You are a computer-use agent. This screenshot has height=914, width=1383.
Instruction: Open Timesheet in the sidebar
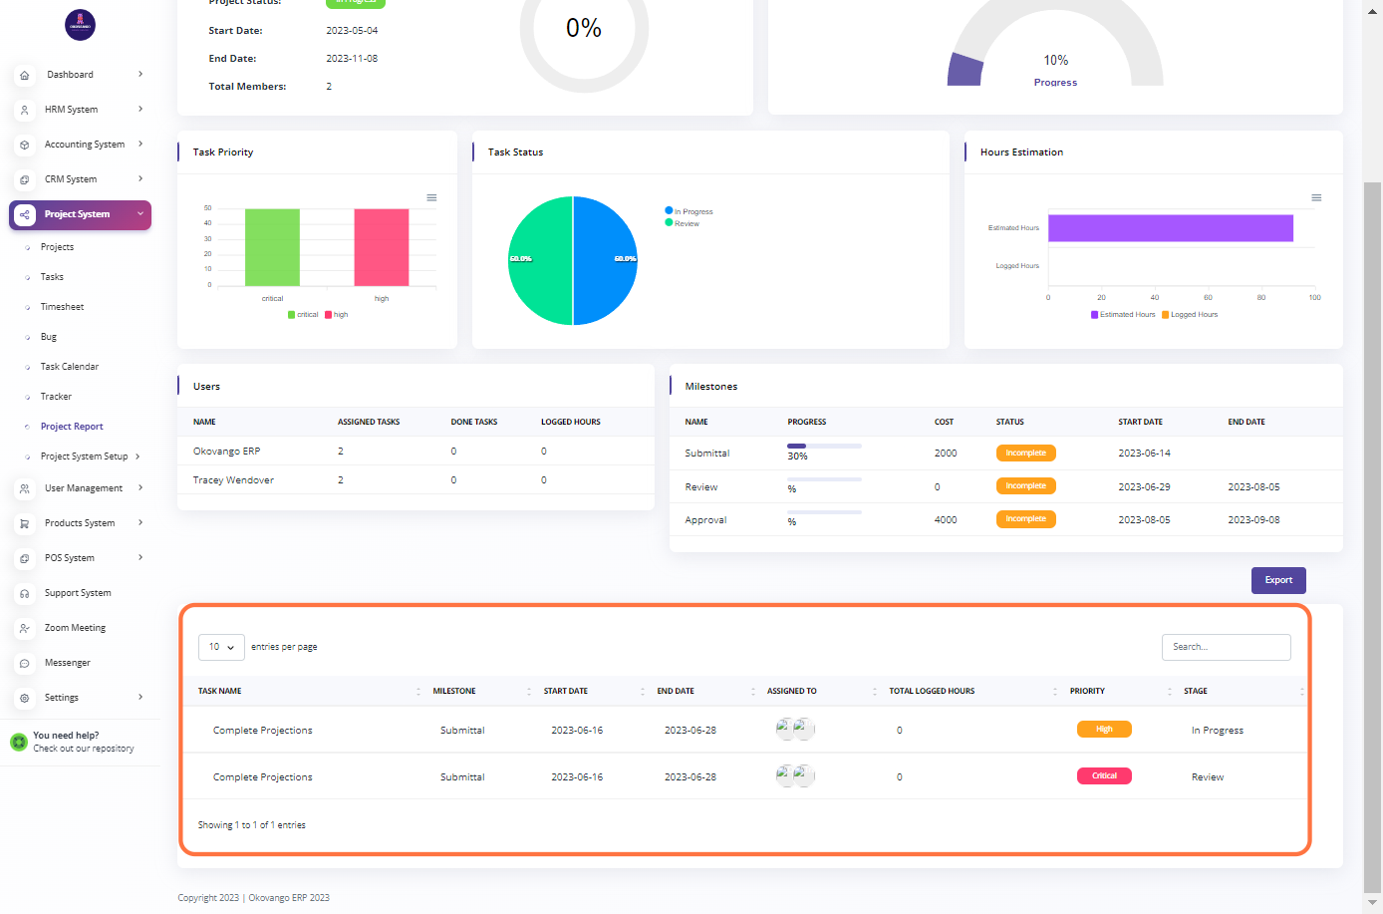[62, 307]
